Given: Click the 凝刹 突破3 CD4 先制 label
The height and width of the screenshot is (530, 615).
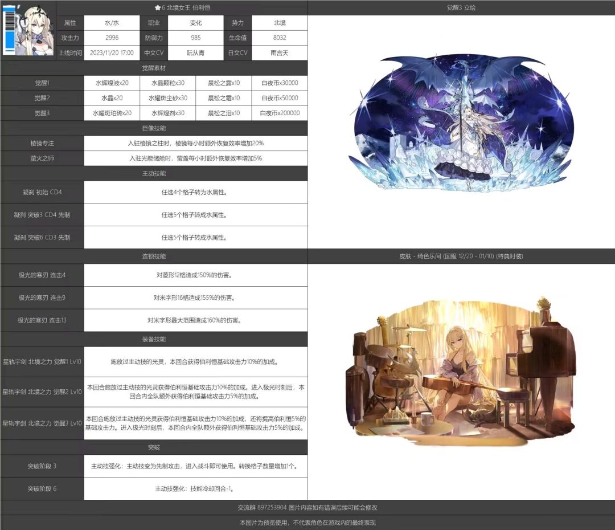Looking at the screenshot, I should [42, 215].
